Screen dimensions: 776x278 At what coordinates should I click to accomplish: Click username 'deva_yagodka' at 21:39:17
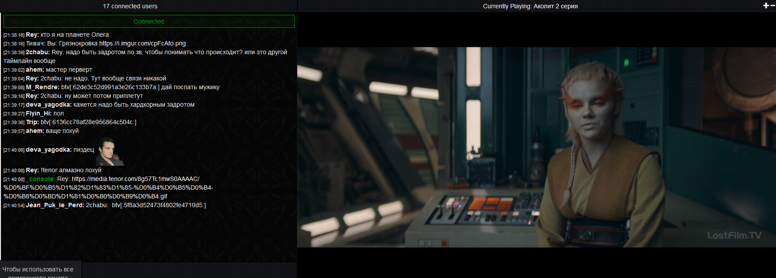49,104
